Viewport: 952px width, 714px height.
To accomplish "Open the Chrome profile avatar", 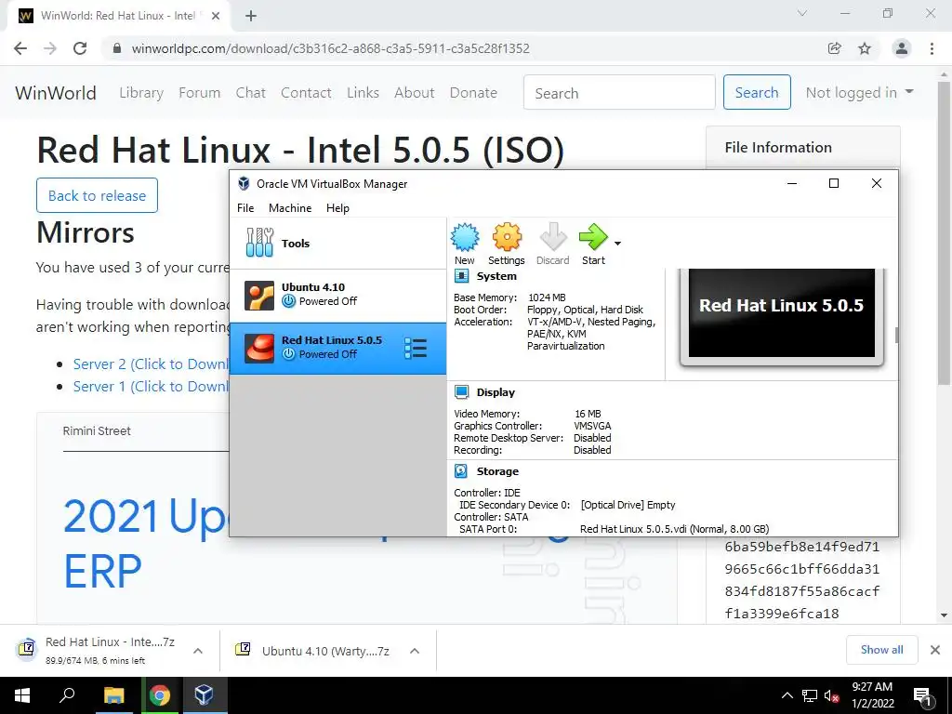I will point(902,48).
